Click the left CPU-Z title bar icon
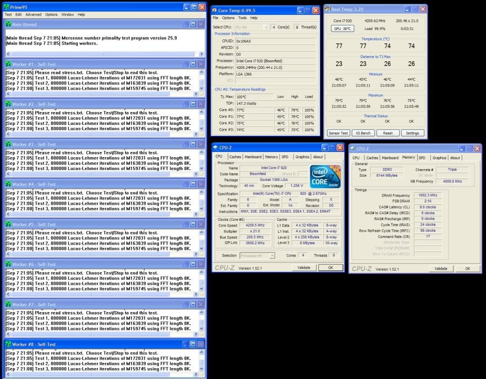This screenshot has width=486, height=379. (215, 148)
